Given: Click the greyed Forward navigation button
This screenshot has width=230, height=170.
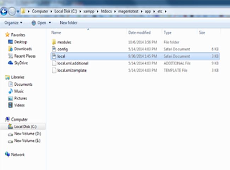Looking at the screenshot, I should (12, 12).
